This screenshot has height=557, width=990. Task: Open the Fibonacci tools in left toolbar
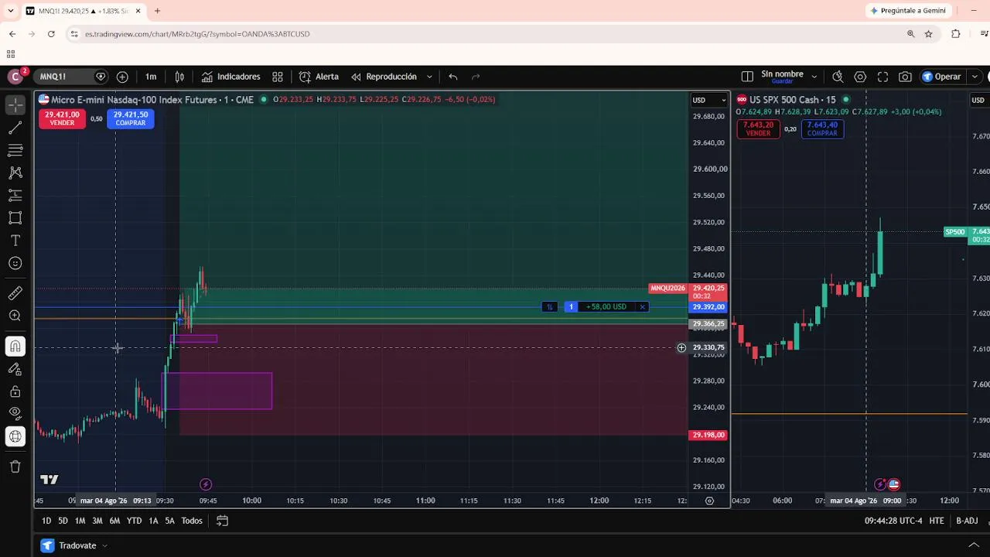15,150
